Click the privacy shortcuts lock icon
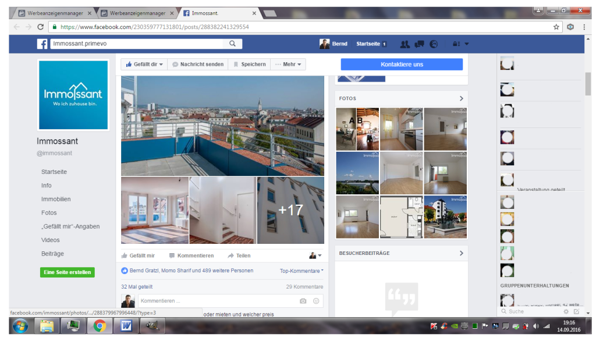The image size is (596, 341). pyautogui.click(x=456, y=44)
